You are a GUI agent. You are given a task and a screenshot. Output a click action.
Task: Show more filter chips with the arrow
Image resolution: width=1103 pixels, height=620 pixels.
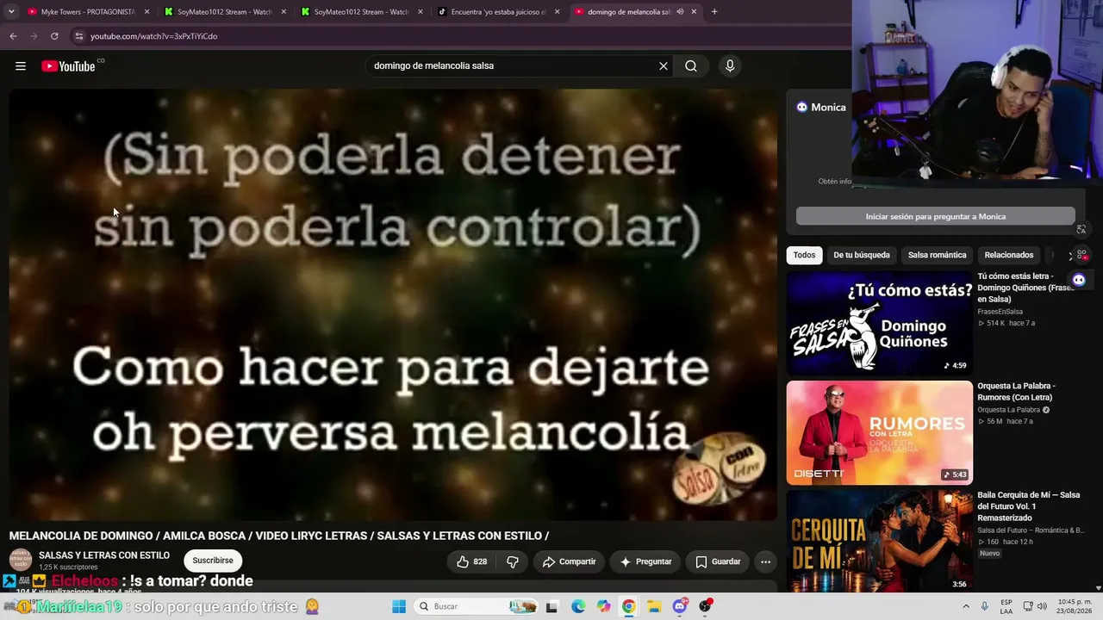click(x=1070, y=256)
